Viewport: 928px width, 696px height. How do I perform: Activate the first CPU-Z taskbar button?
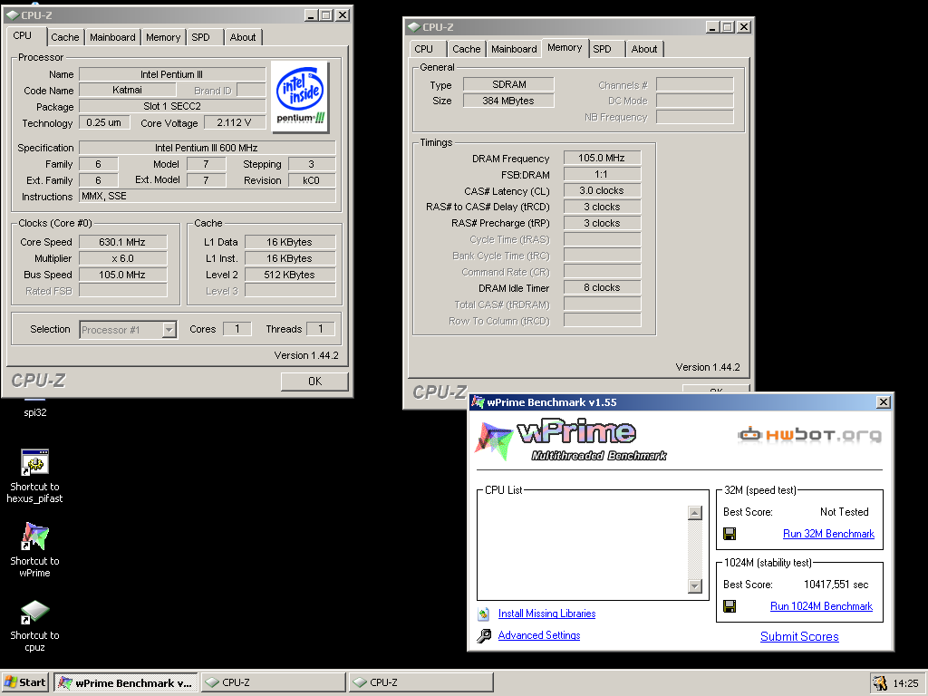[274, 682]
